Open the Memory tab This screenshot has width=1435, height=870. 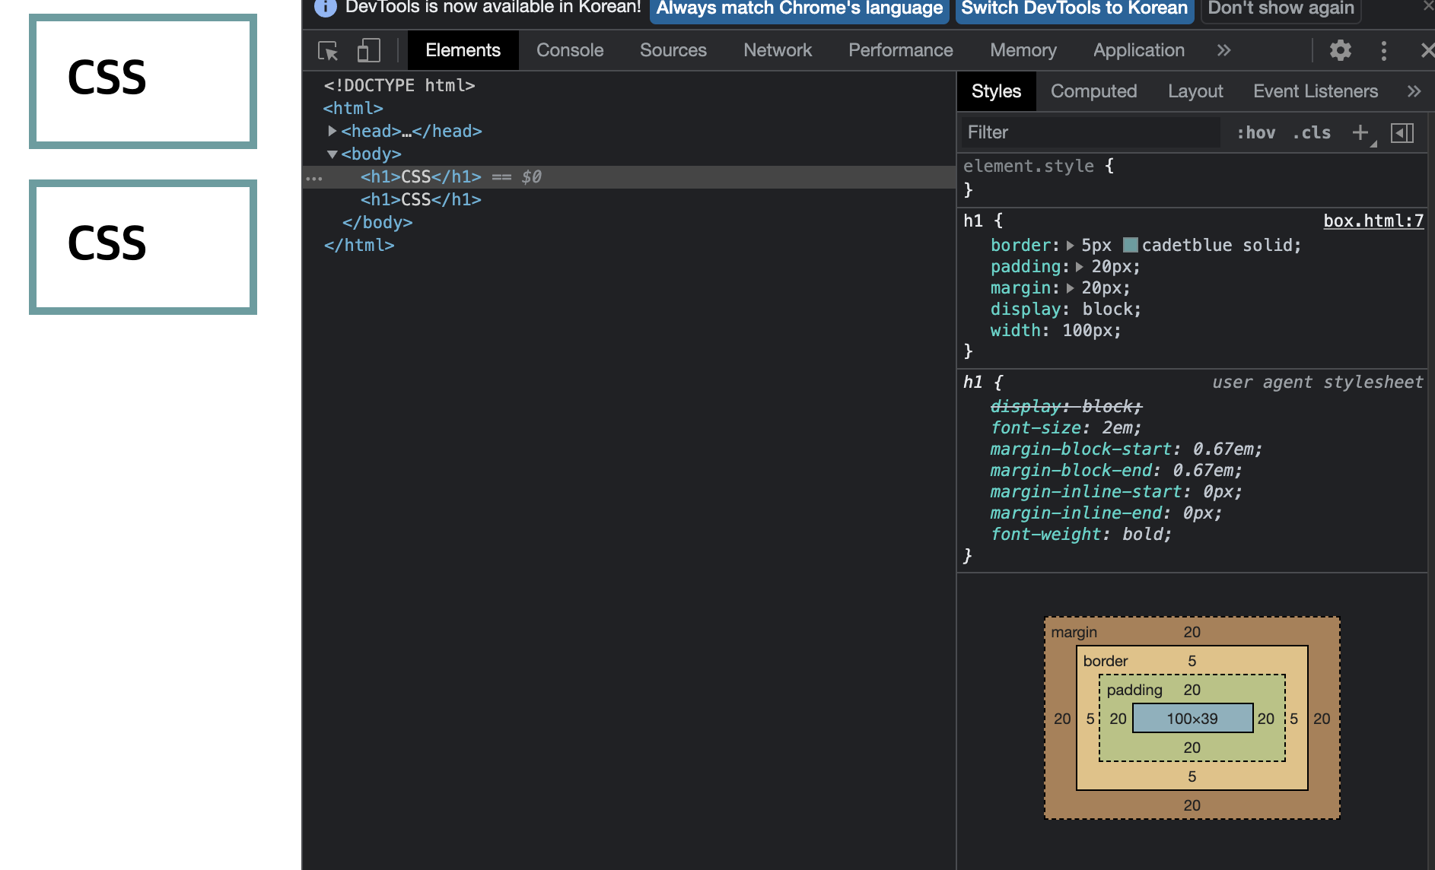tap(1023, 50)
